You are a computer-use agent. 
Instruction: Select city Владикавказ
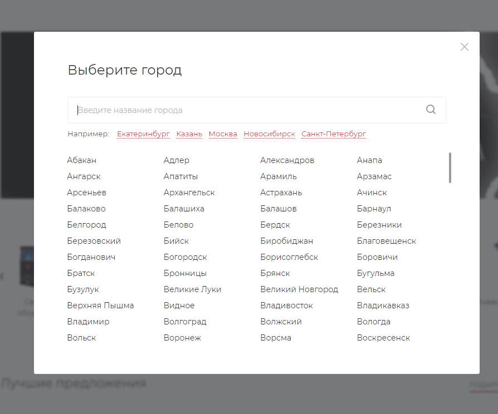pyautogui.click(x=383, y=306)
